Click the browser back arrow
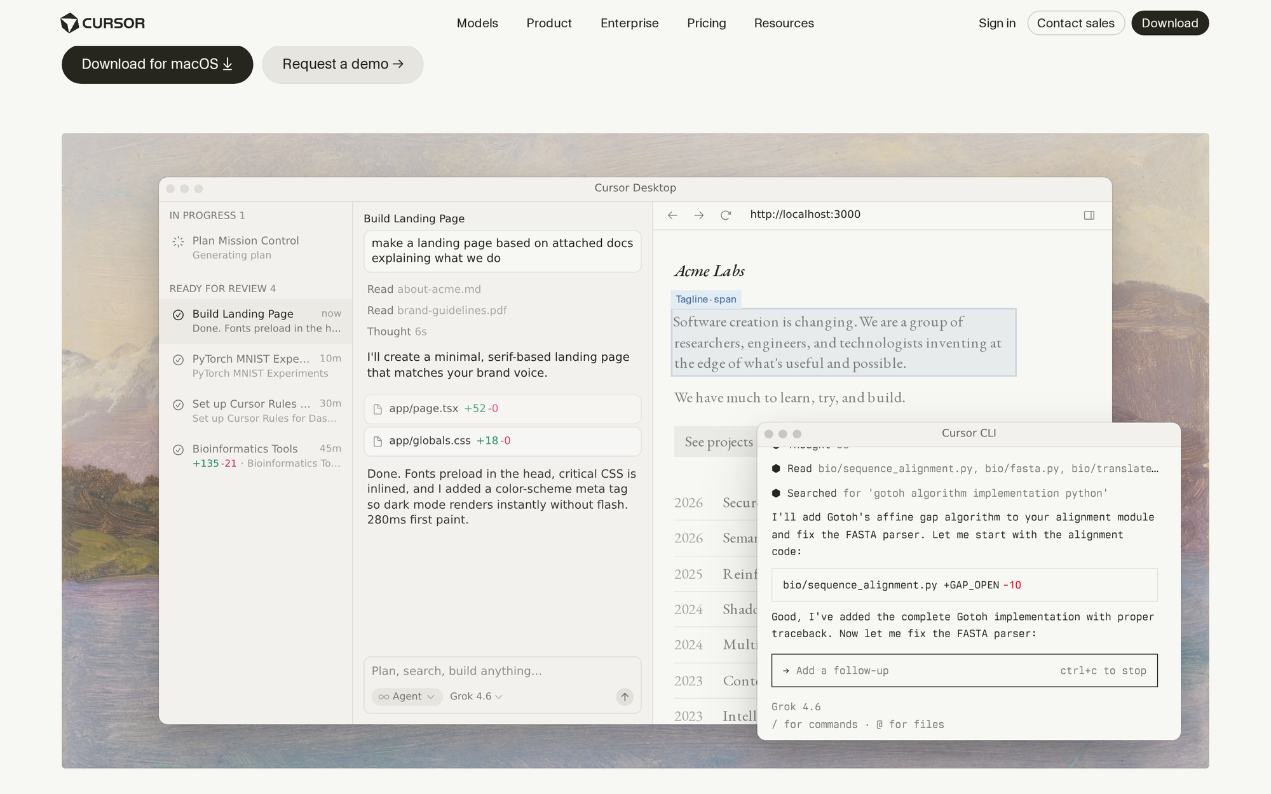Screen dimensions: 1271x794 tap(672, 215)
